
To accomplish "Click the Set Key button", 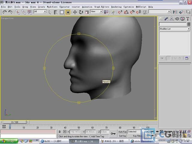I will [x=122, y=136].
